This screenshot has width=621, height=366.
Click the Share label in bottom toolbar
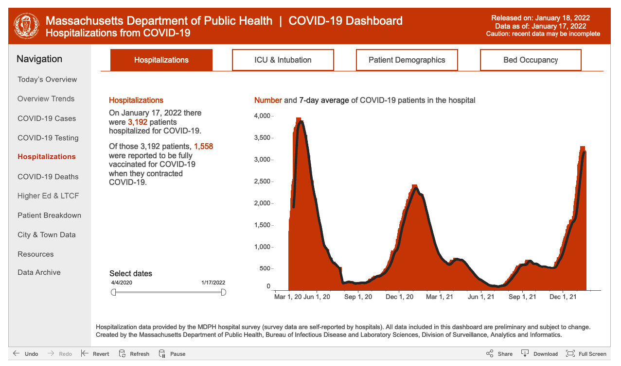[505, 354]
